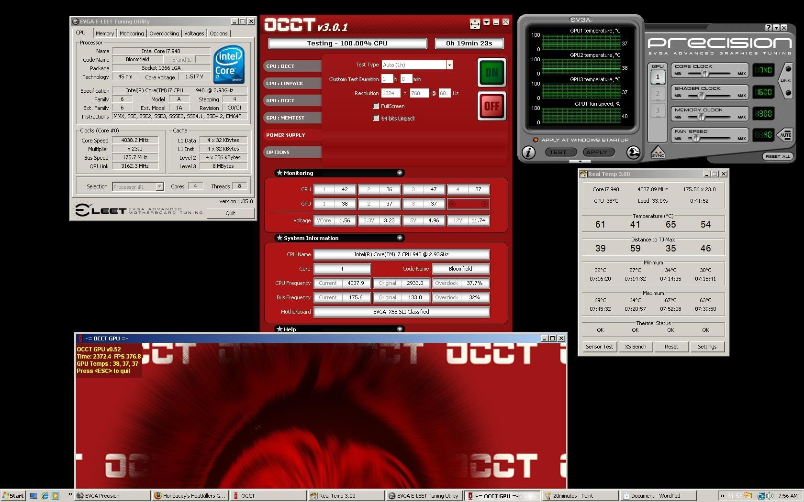Click RESET ALL in Precision
This screenshot has width=804, height=502.
pos(777,156)
